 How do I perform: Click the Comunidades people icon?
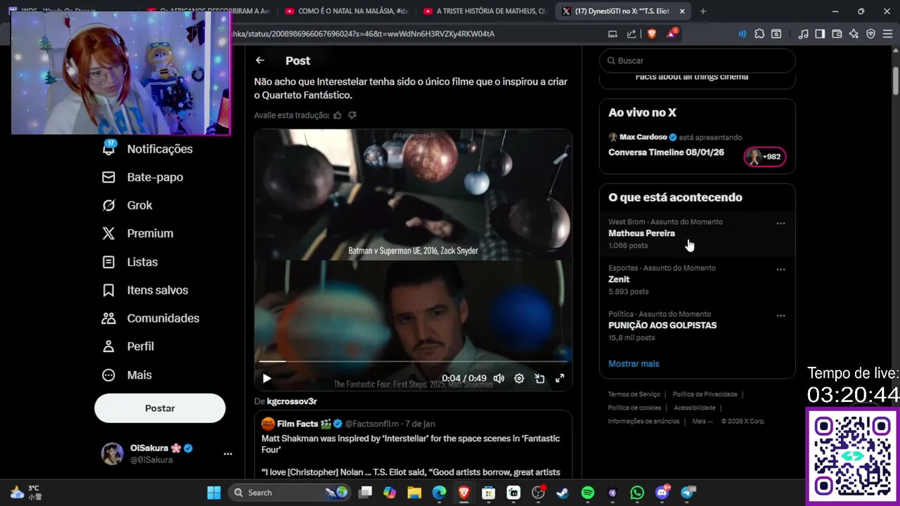[x=108, y=318]
